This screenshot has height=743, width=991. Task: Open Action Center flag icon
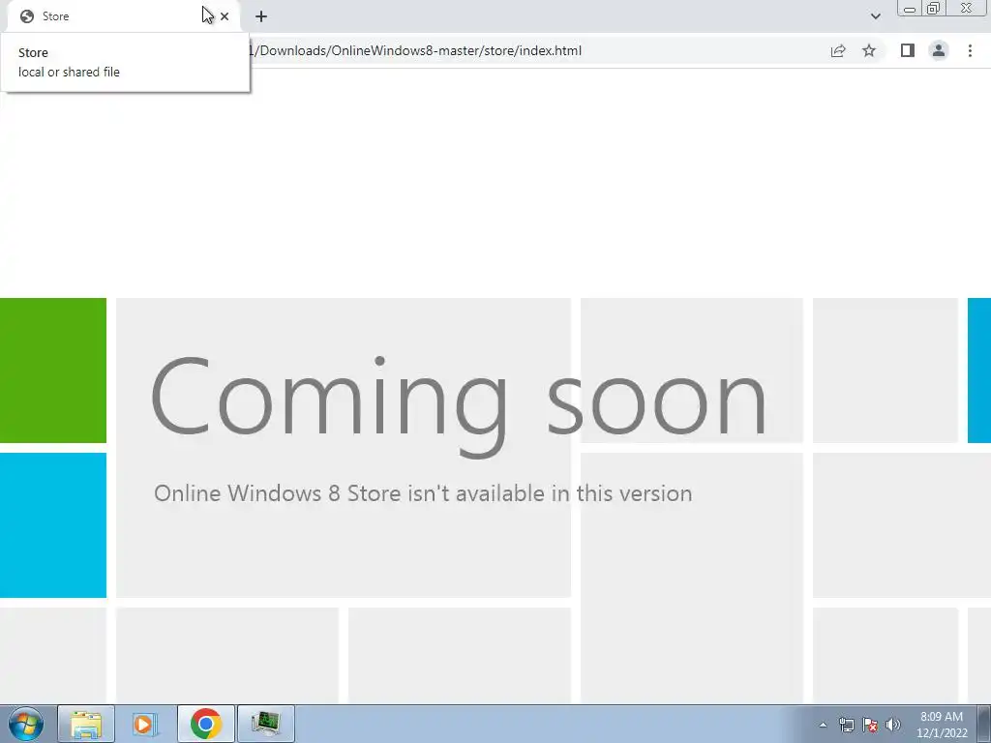[870, 725]
